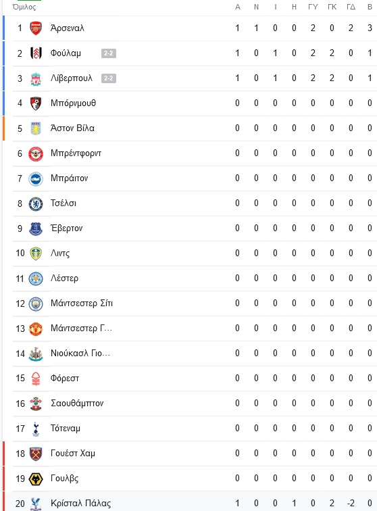The height and width of the screenshot is (511, 377).
Task: Click the Everton club crest
Action: [36, 228]
